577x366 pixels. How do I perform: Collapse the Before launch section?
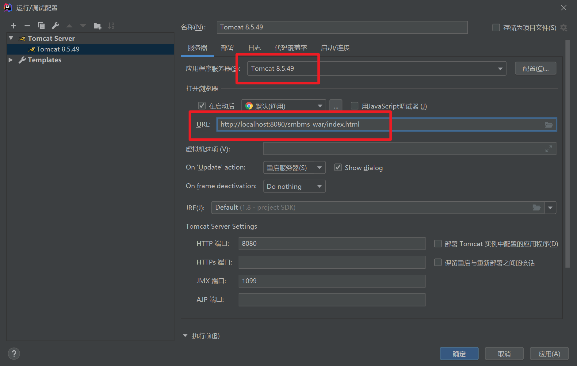(x=185, y=336)
